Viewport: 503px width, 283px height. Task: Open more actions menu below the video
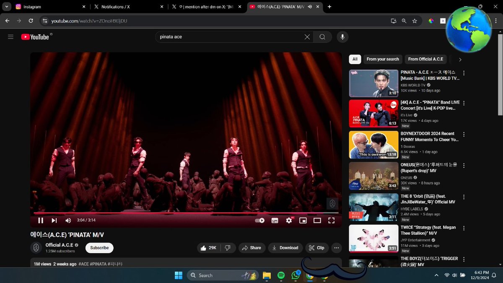337,248
